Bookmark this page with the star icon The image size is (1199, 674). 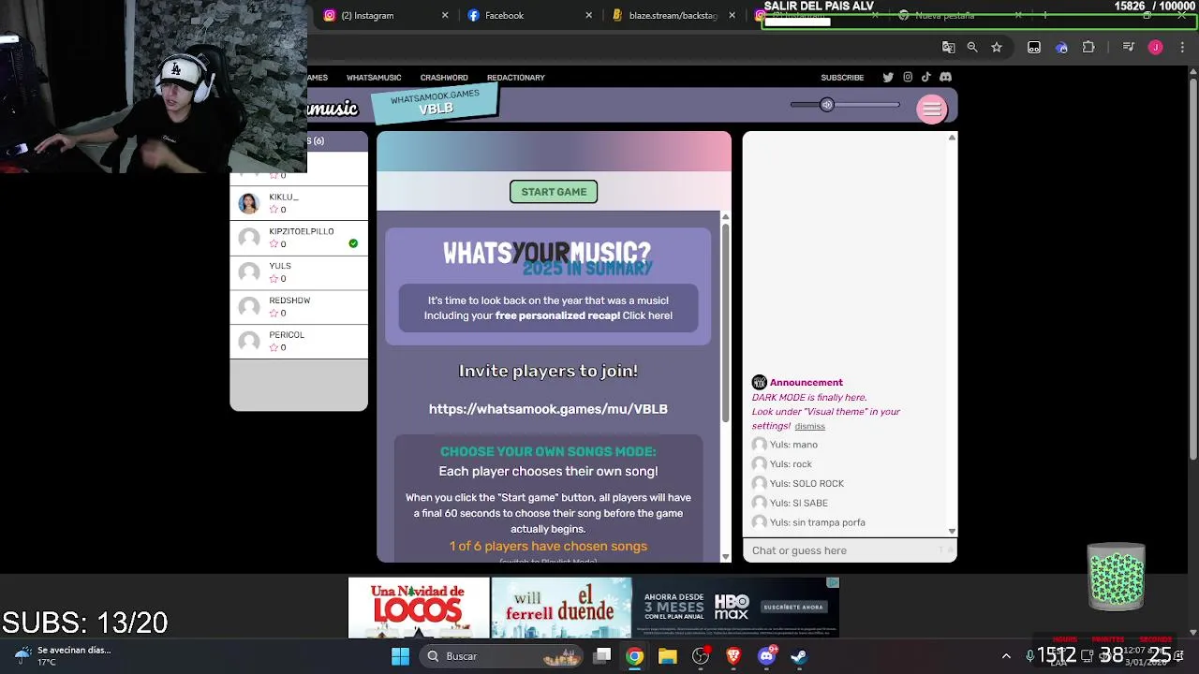[997, 47]
